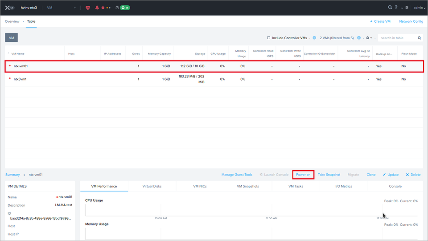Sort by Memory Capacity column header
The image size is (428, 241).
160,54
